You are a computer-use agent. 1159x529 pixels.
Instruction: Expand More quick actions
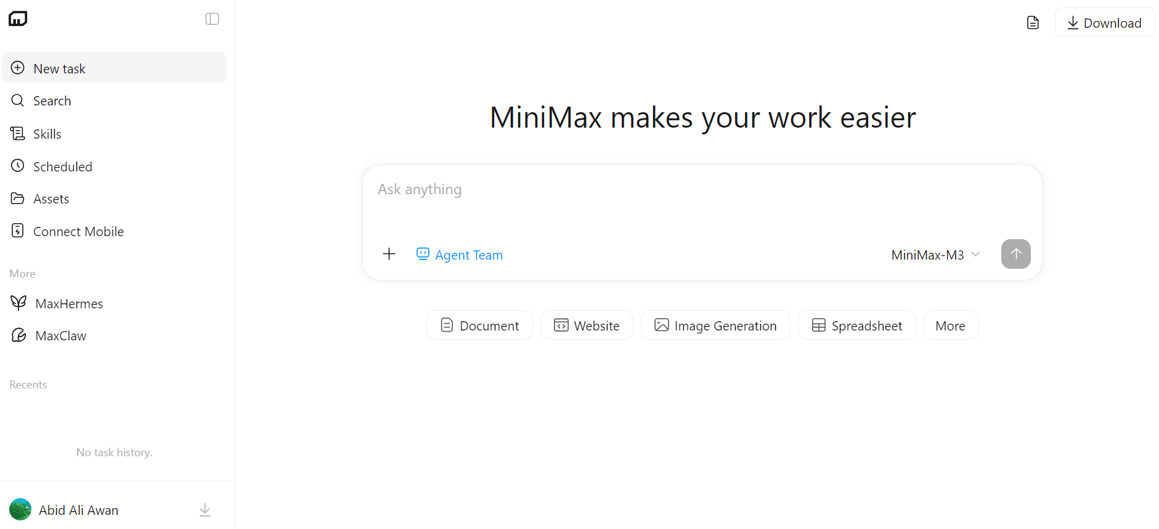point(951,325)
